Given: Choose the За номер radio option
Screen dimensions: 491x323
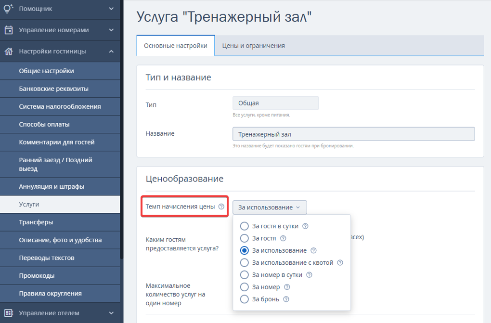Looking at the screenshot, I should [x=244, y=287].
